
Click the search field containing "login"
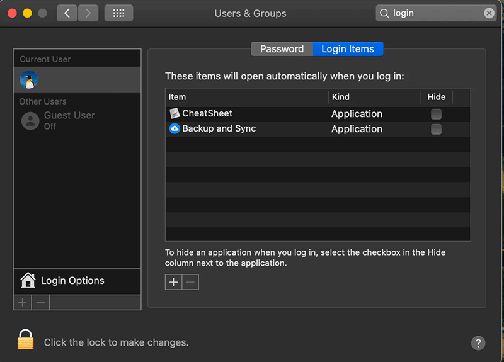436,13
